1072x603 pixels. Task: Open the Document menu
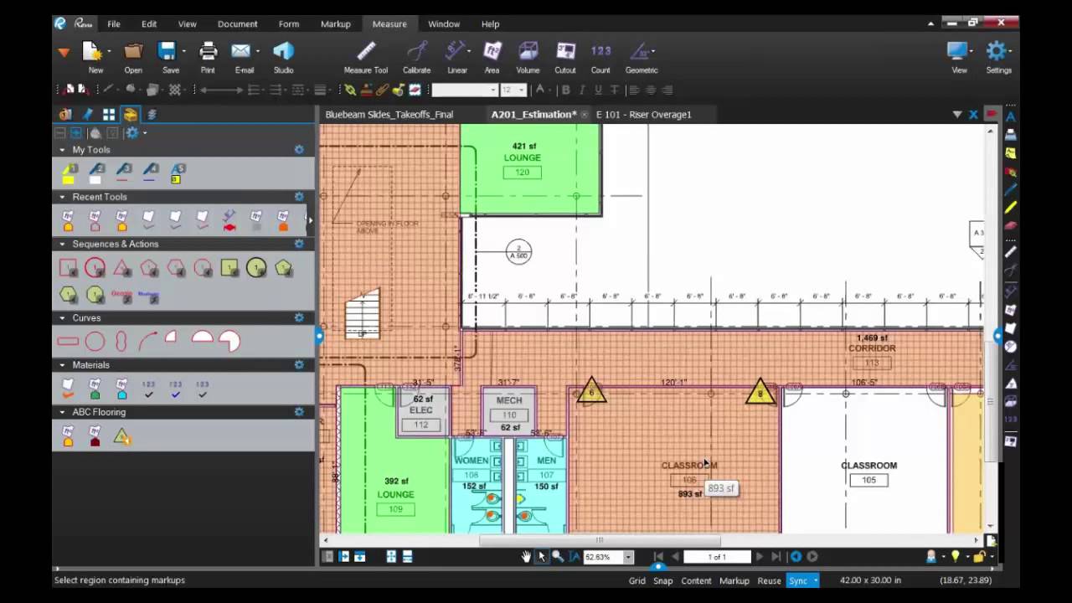click(x=238, y=24)
